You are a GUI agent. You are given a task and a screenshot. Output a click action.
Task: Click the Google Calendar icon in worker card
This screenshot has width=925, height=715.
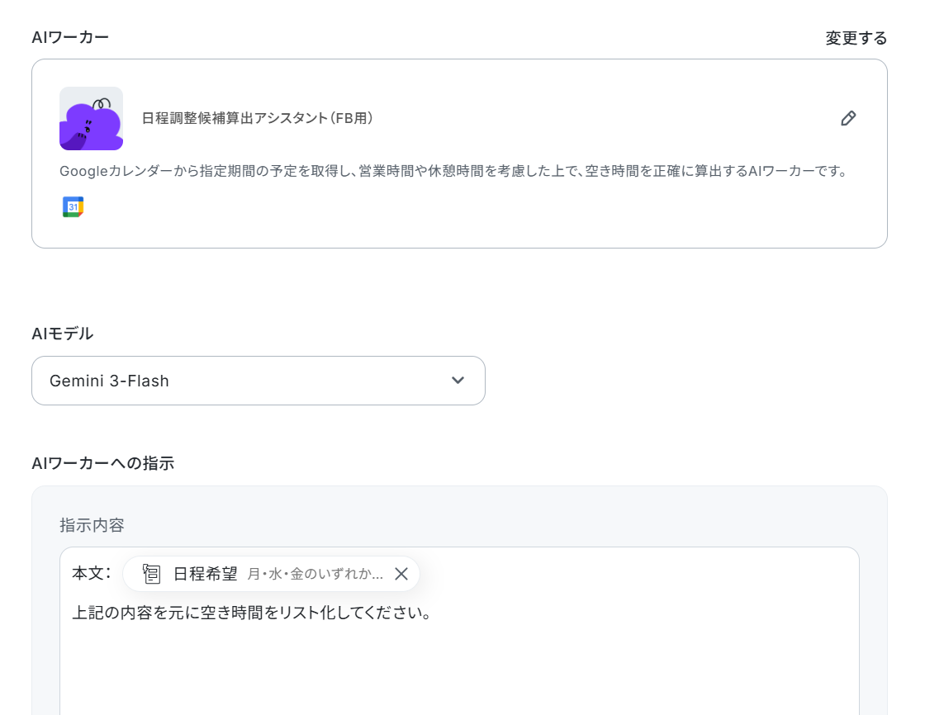pyautogui.click(x=74, y=206)
